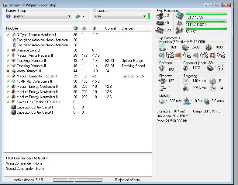Click the CPU column header icon
Image resolution: width=238 pixels, height=185 pixels.
tap(76, 28)
